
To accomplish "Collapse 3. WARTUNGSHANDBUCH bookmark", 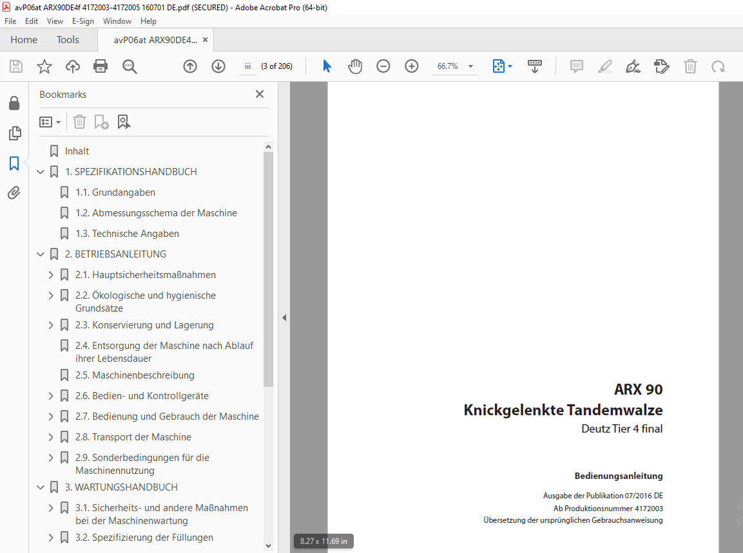I will pyautogui.click(x=41, y=487).
